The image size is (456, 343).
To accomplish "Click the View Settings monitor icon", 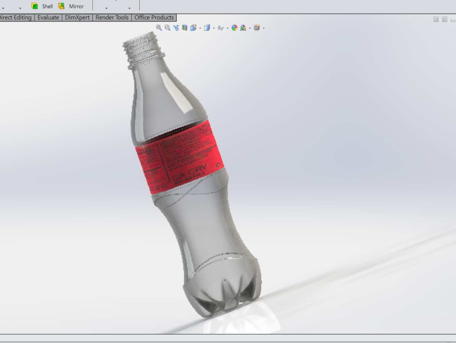I will (x=257, y=28).
